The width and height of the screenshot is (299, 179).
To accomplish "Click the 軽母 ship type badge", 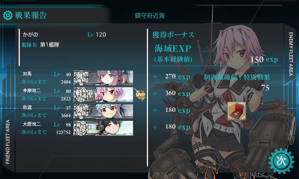I will pos(81,128).
